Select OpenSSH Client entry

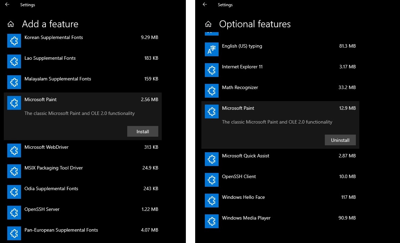point(280,180)
